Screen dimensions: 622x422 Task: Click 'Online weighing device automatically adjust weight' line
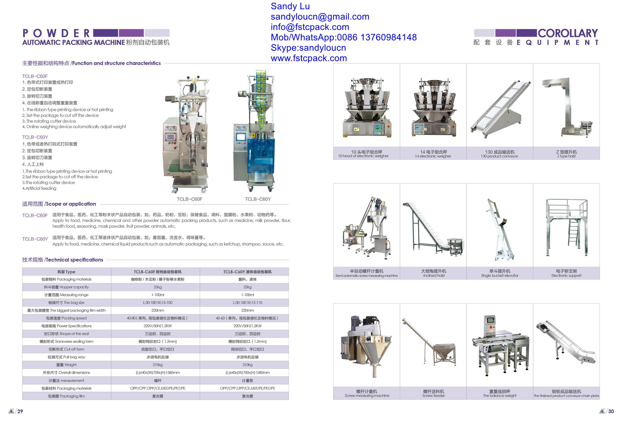click(x=74, y=127)
